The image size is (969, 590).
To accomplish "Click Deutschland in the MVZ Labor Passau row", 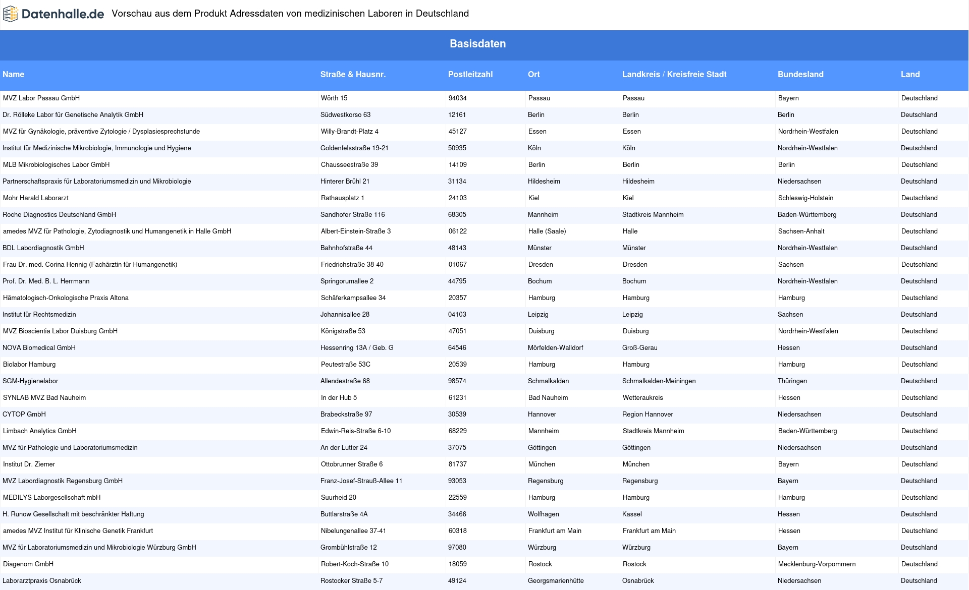I will coord(920,98).
